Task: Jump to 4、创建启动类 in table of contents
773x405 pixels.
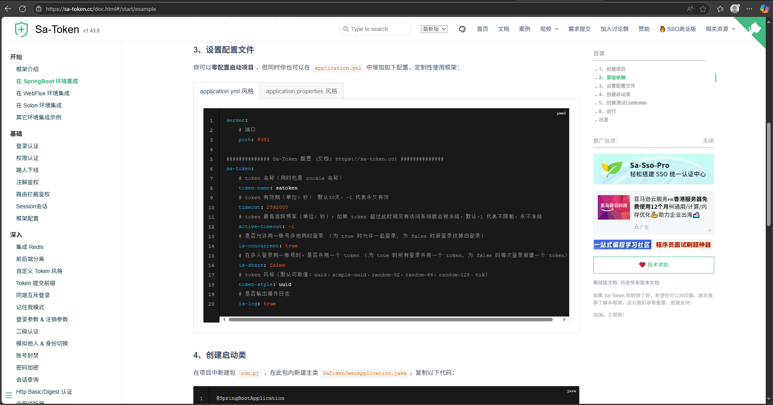Action: pos(614,95)
